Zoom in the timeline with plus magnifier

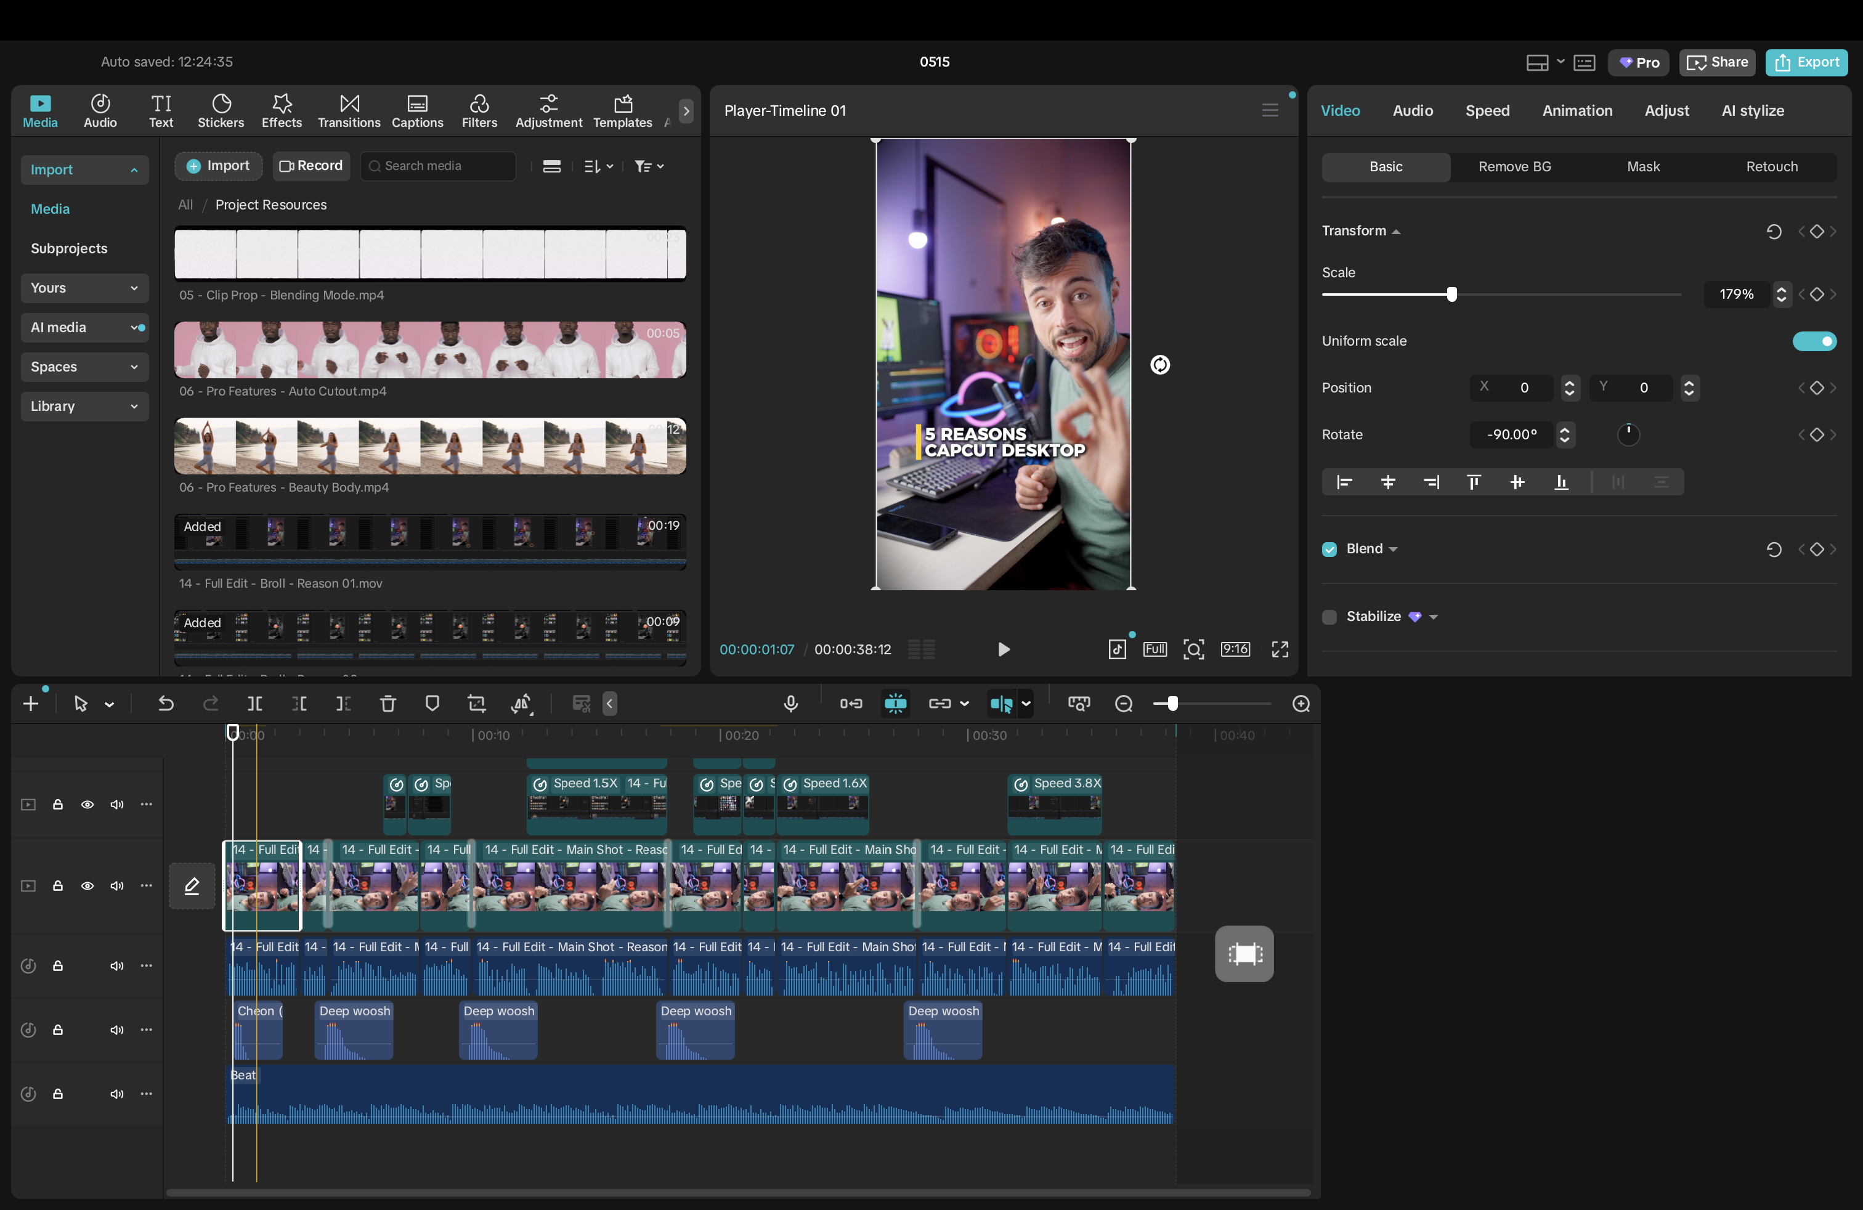pyautogui.click(x=1301, y=704)
